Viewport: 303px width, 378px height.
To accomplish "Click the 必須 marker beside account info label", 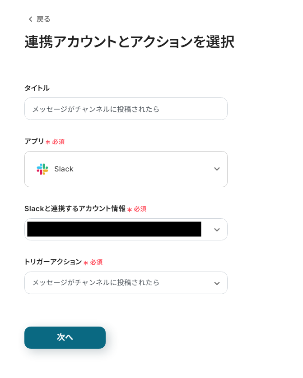I will pos(140,209).
